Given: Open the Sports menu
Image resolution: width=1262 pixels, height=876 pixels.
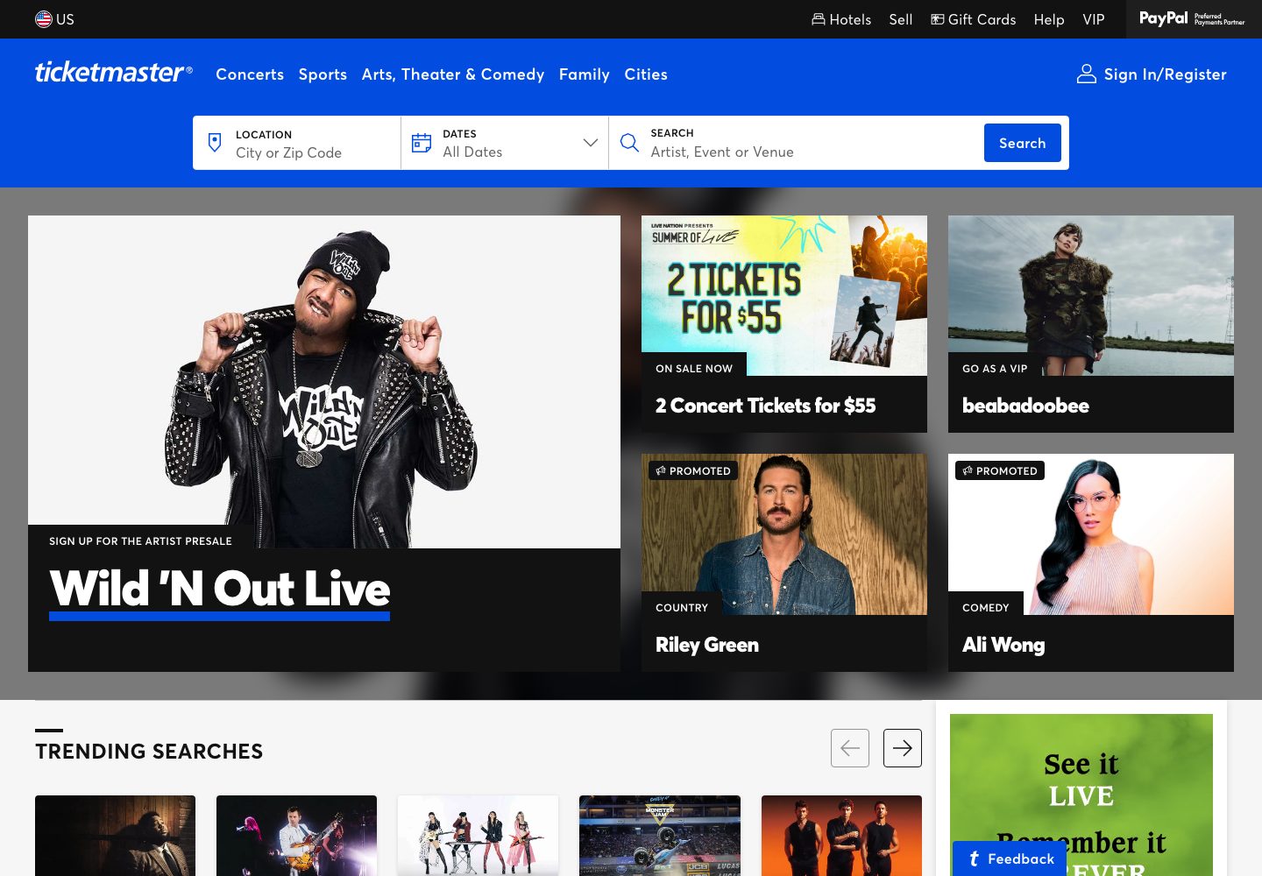Looking at the screenshot, I should coord(323,74).
